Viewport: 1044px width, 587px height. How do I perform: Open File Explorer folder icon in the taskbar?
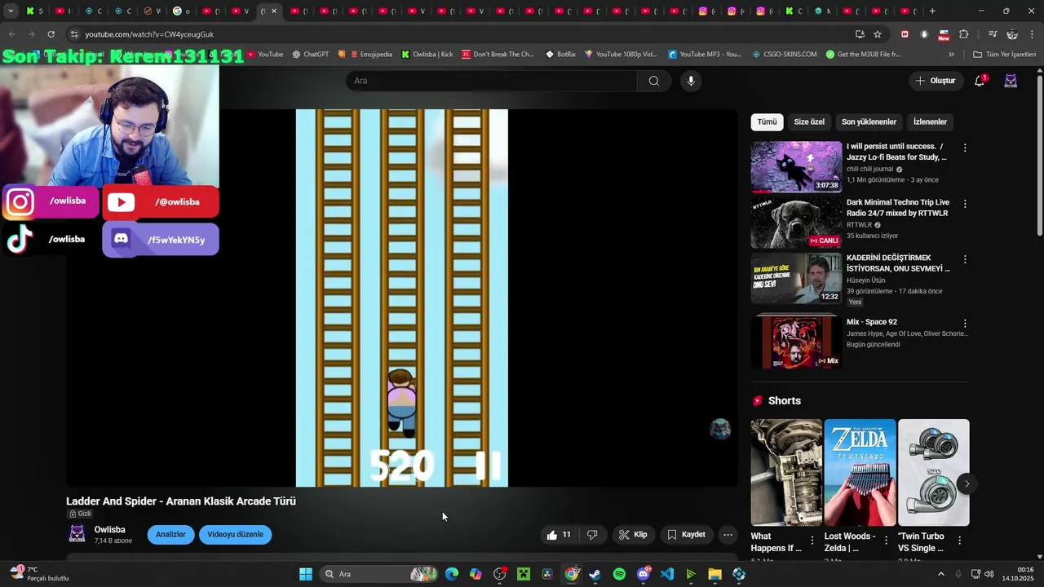pos(715,574)
